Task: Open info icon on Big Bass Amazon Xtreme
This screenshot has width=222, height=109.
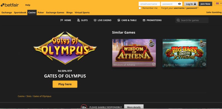Action: pos(204,64)
